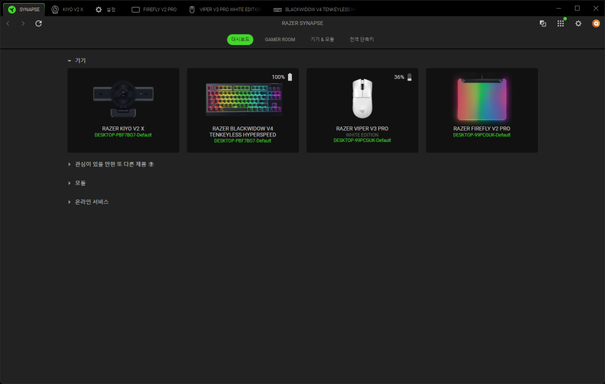605x384 pixels.
Task: Click the overlapping windows icon at top right
Action: click(543, 23)
